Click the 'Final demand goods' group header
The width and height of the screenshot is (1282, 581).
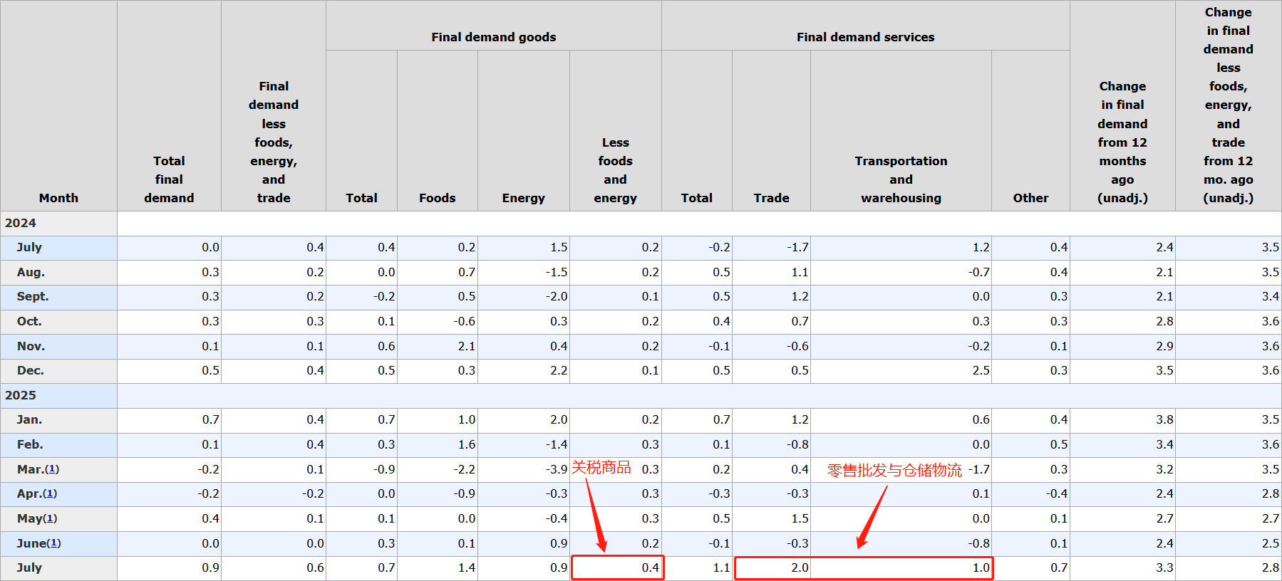pyautogui.click(x=493, y=37)
